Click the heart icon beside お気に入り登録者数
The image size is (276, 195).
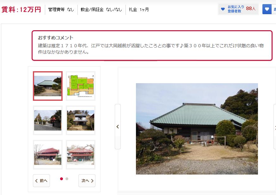point(223,9)
